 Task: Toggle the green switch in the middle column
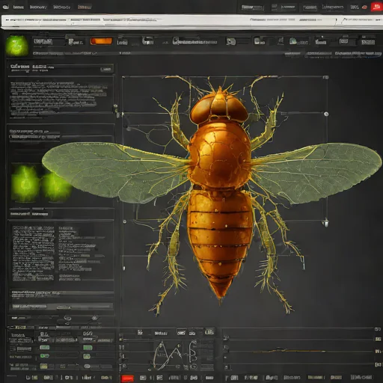pyautogui.click(x=88, y=347)
